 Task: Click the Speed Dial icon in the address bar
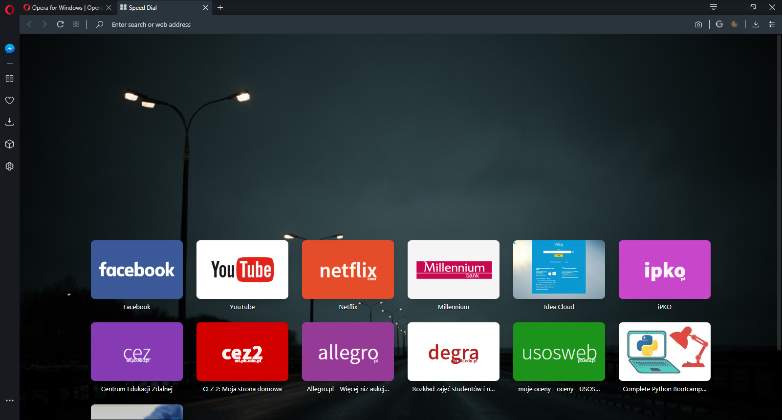pyautogui.click(x=76, y=24)
